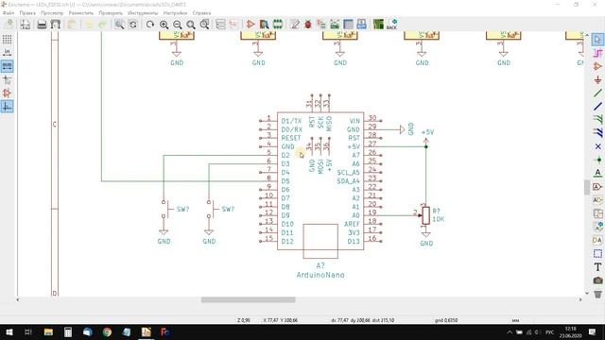Choose the place symbol tool
Image resolution: width=605 pixels, height=340 pixels.
tap(597, 66)
